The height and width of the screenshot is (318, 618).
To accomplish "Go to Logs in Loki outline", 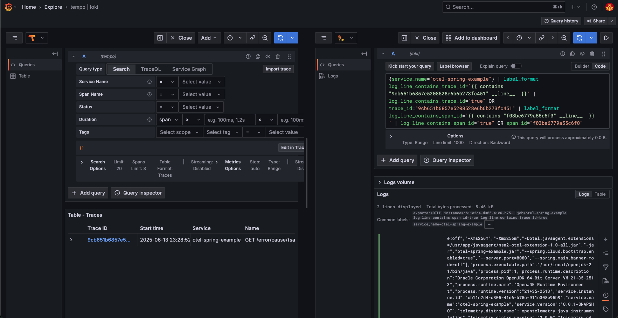I will click(343, 76).
